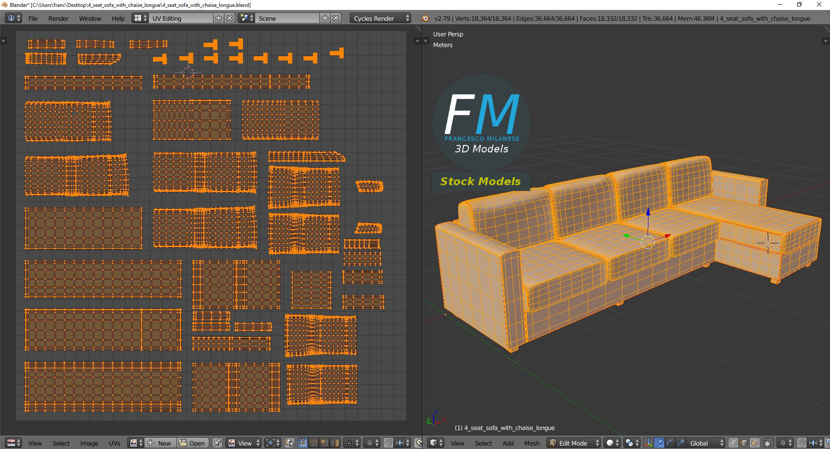Switch to vertex select mode in viewport
The height and width of the screenshot is (449, 830).
(x=733, y=443)
